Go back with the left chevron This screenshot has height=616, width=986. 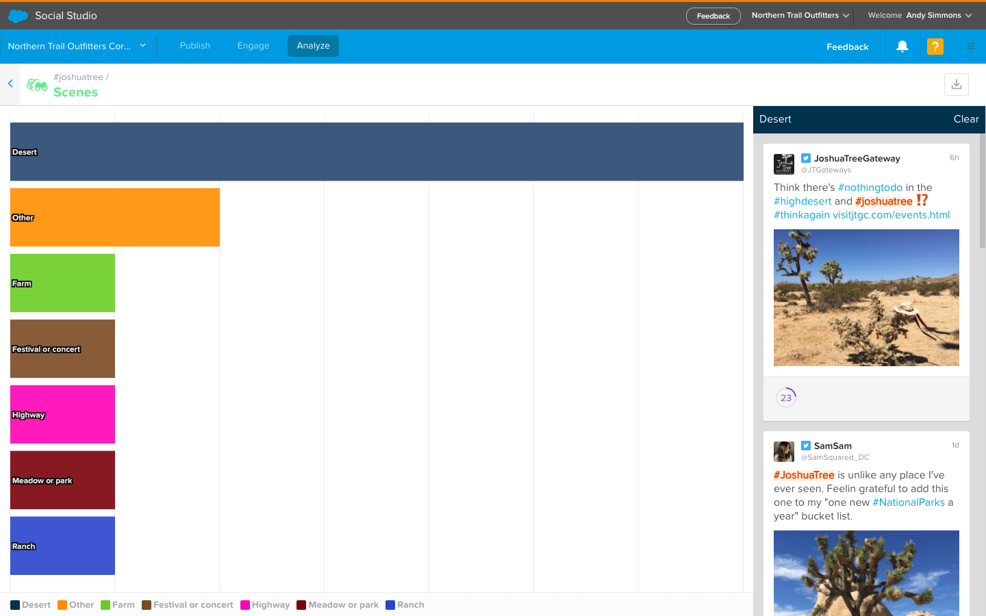(x=10, y=84)
